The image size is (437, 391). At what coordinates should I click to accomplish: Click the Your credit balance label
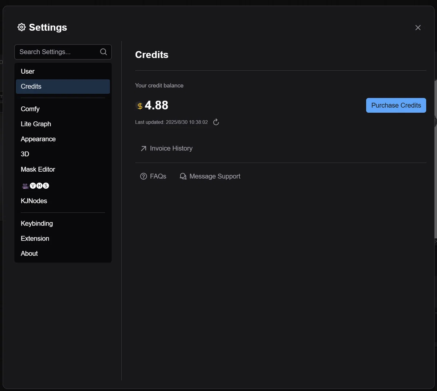coord(159,86)
